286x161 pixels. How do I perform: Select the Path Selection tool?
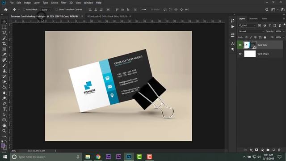click(x=4, y=114)
